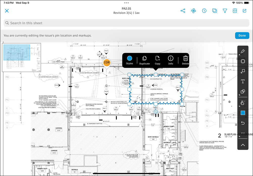Select the Text tool
Image resolution: width=253 pixels, height=176 pixels.
pos(243,81)
